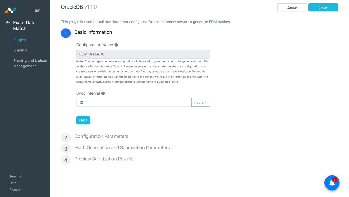Open Sharing in sidebar
This screenshot has height=197, width=349.
tap(20, 50)
